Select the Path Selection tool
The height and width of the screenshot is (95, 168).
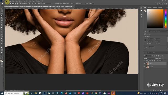(2, 48)
